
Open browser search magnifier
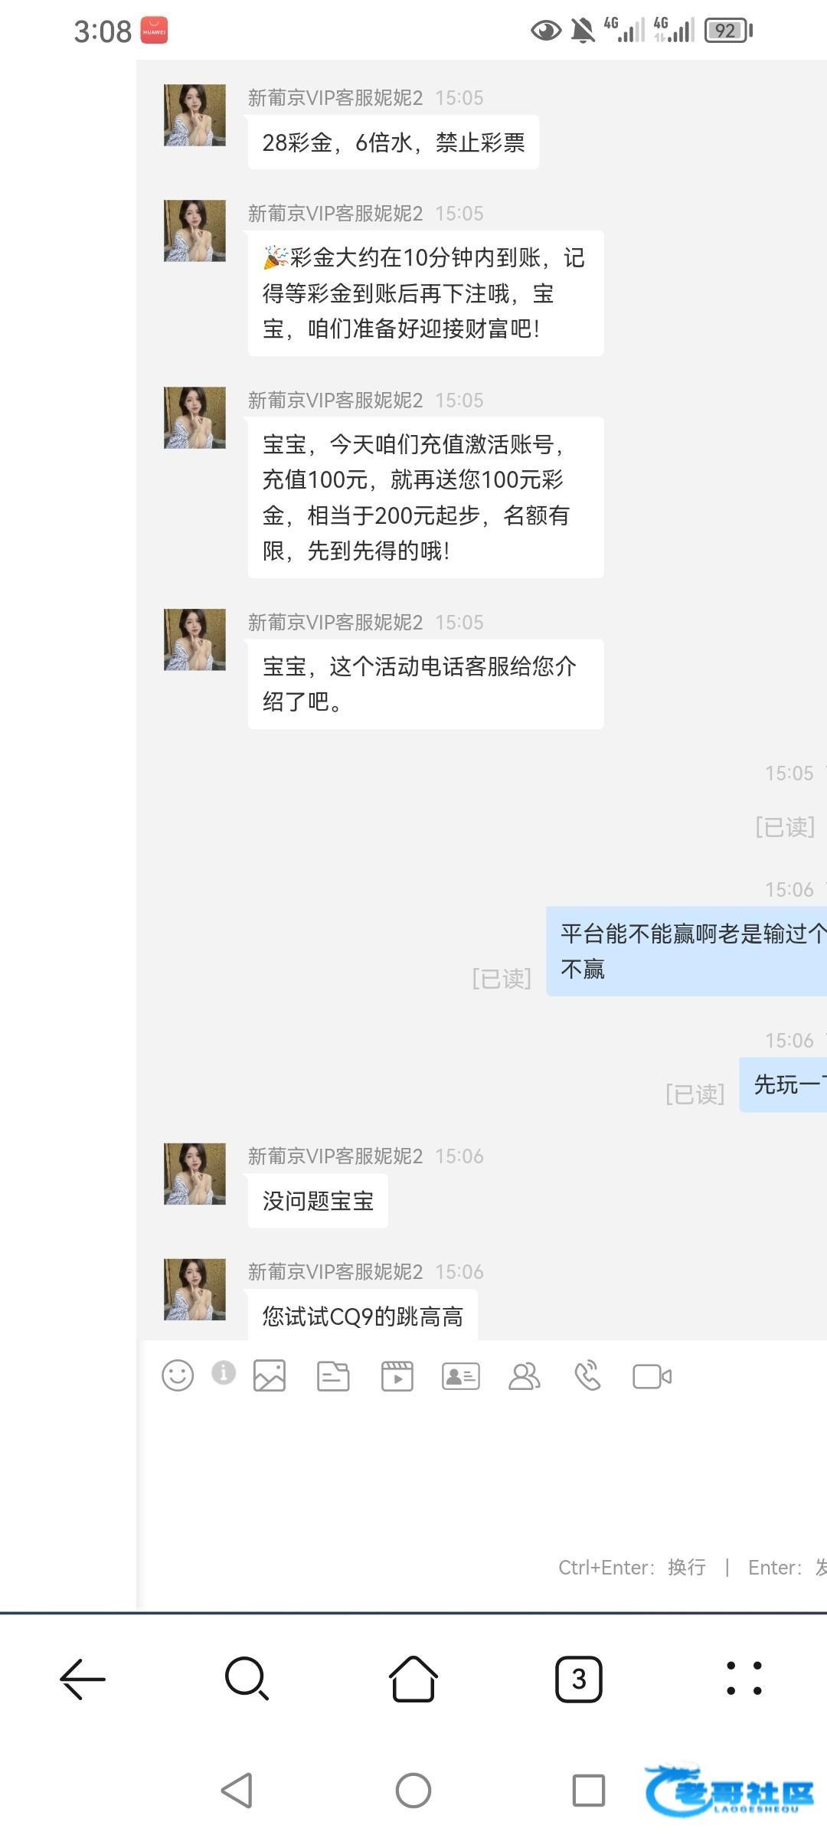tap(247, 1679)
